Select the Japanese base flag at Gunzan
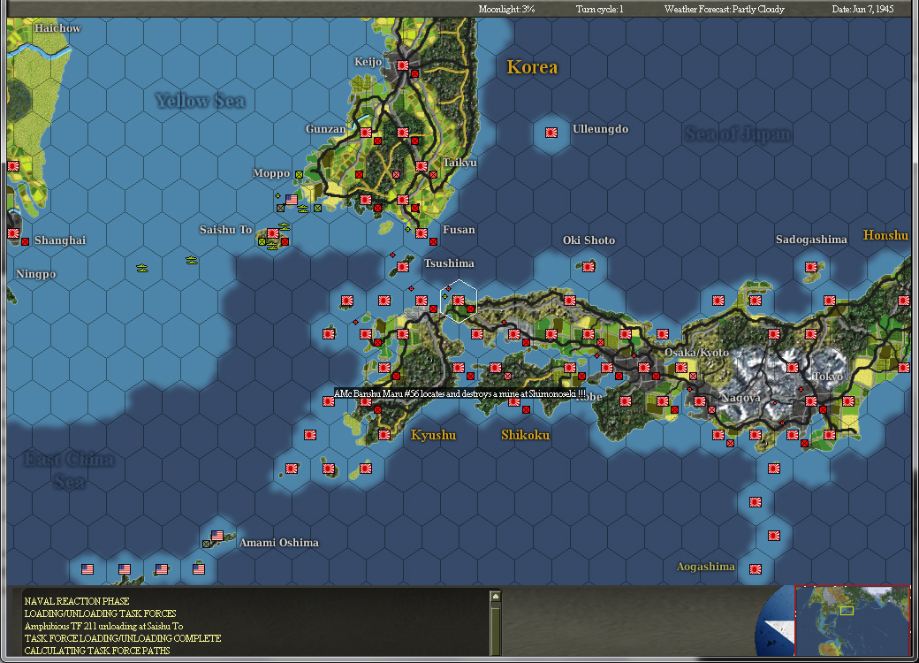The width and height of the screenshot is (919, 663). (x=366, y=133)
